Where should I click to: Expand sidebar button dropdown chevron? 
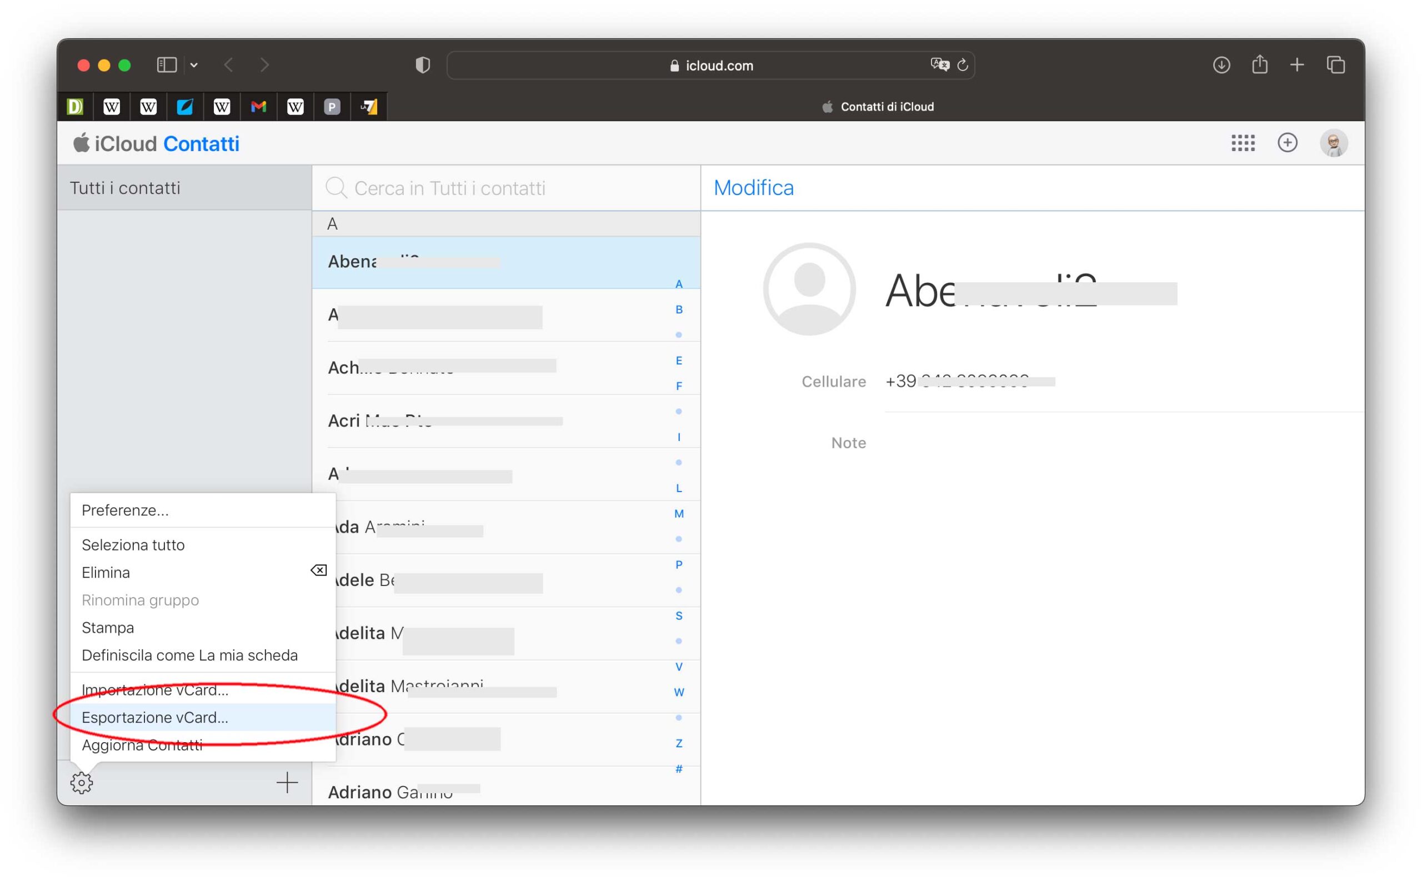click(194, 65)
